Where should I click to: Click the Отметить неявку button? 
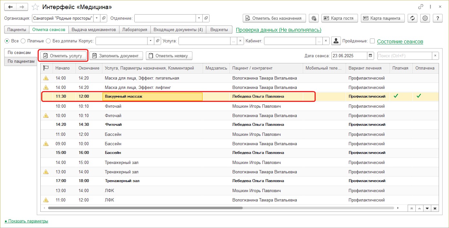(x=169, y=56)
